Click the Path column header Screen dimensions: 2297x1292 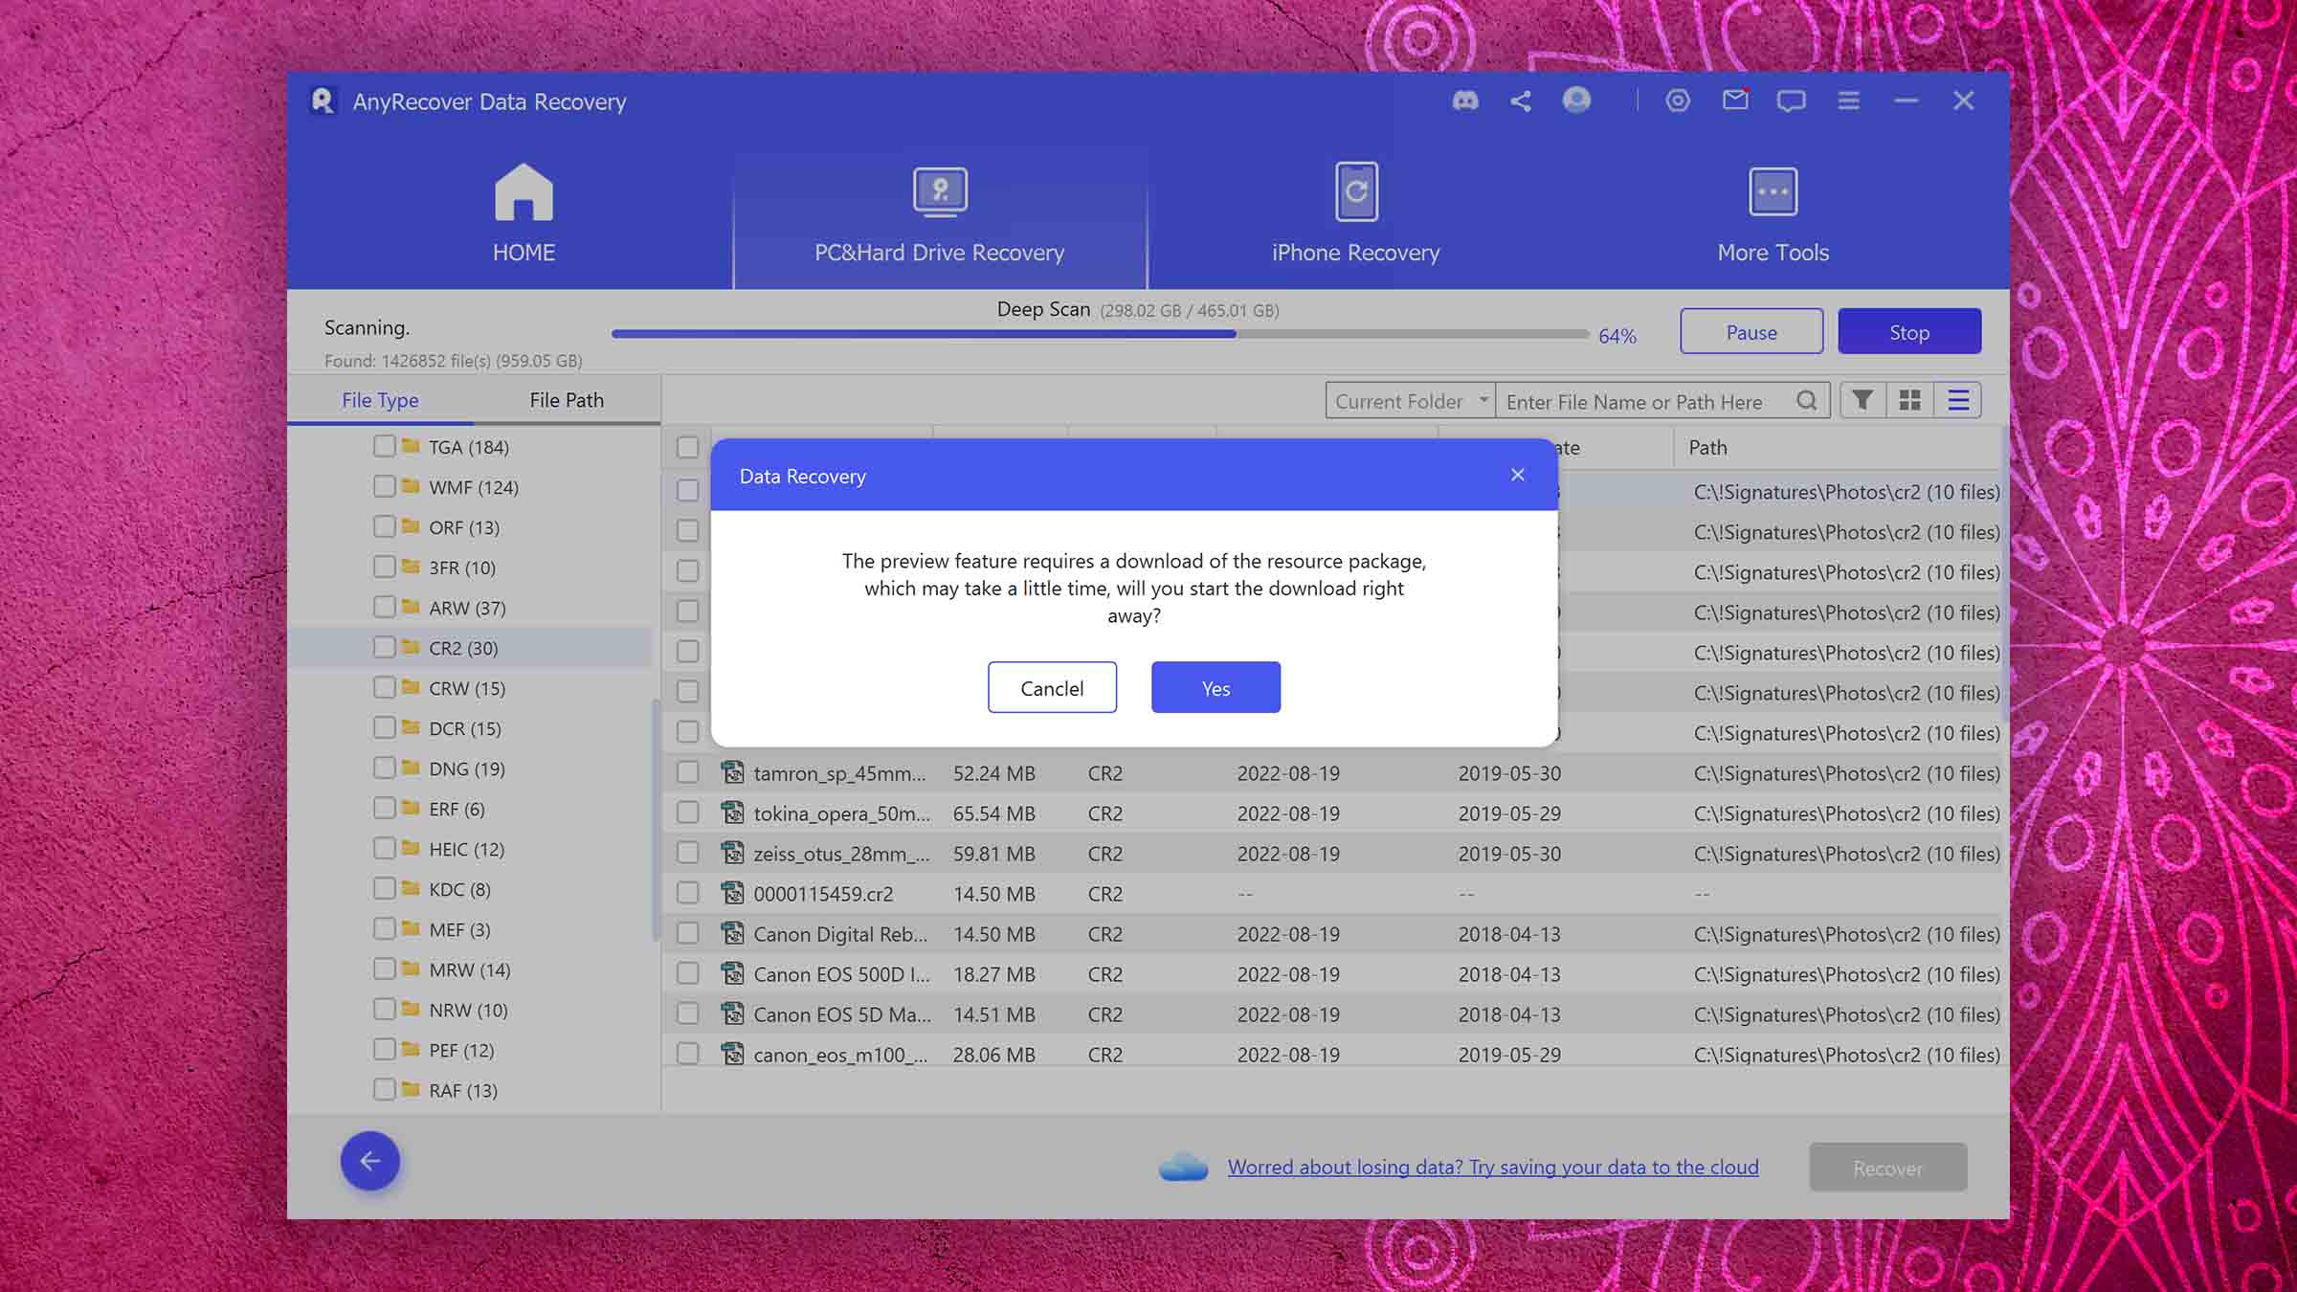[x=1837, y=447]
